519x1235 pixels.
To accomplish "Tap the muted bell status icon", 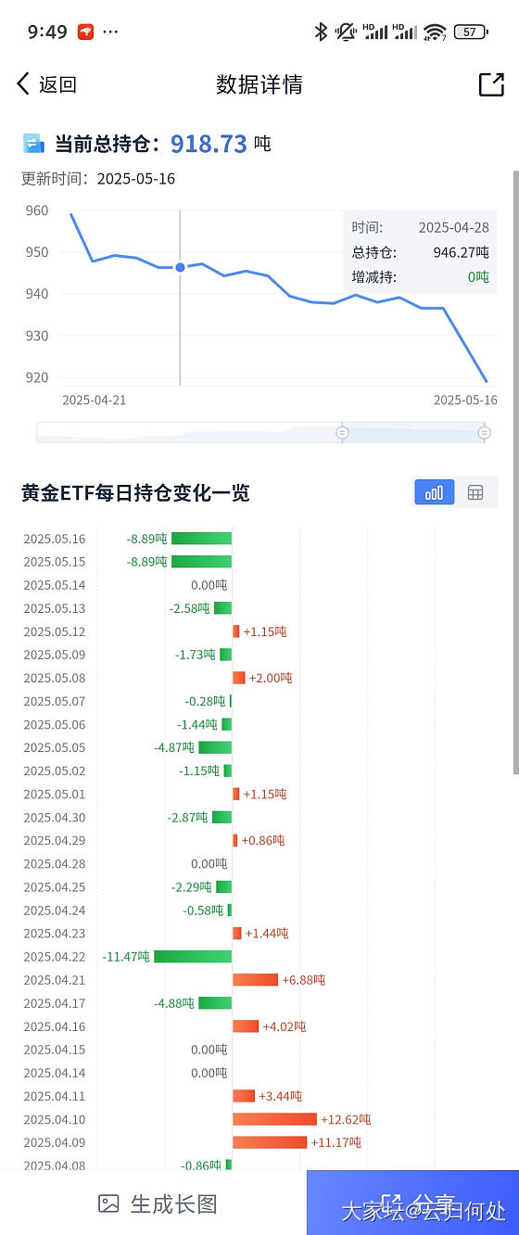I will (346, 32).
